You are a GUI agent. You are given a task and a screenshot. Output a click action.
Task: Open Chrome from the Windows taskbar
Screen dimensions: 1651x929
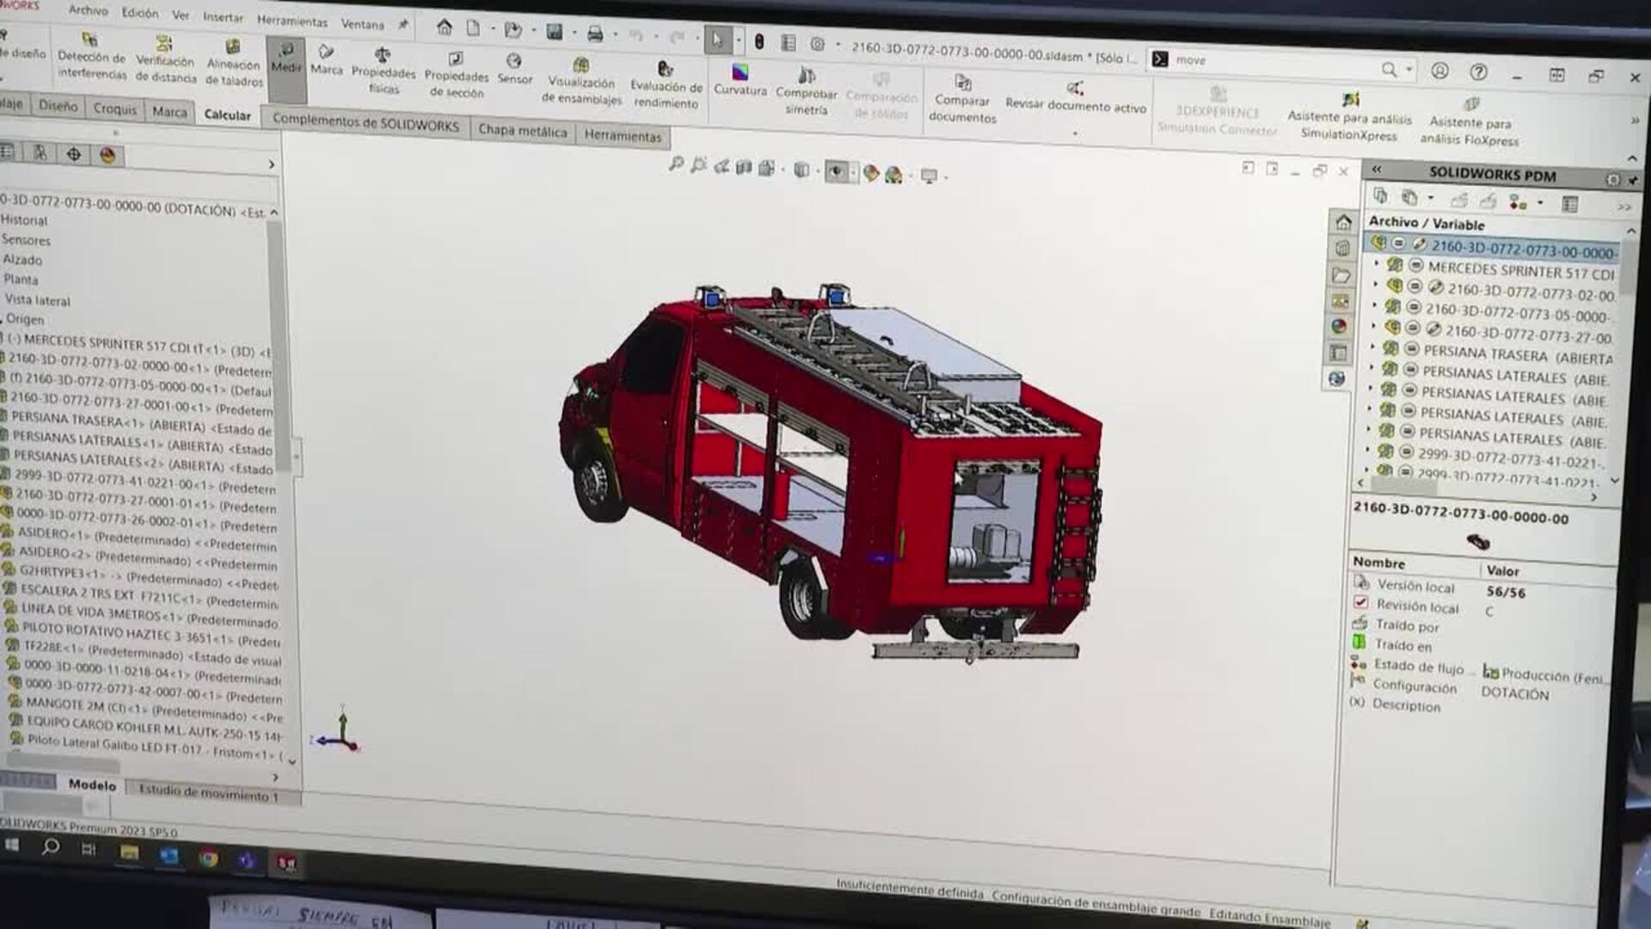pos(207,858)
